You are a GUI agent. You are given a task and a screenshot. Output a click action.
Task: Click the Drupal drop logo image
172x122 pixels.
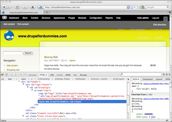(x=9, y=35)
